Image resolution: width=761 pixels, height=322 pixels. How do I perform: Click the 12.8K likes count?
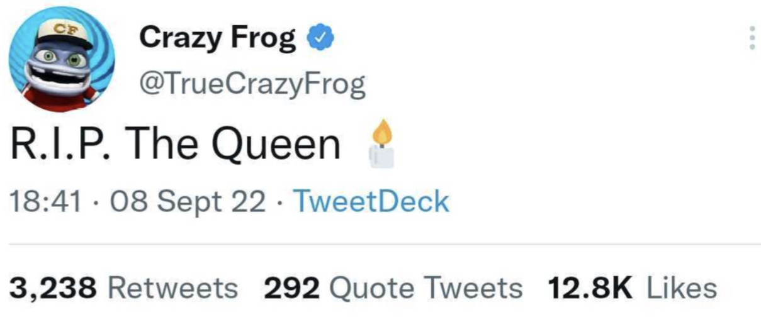click(x=590, y=289)
